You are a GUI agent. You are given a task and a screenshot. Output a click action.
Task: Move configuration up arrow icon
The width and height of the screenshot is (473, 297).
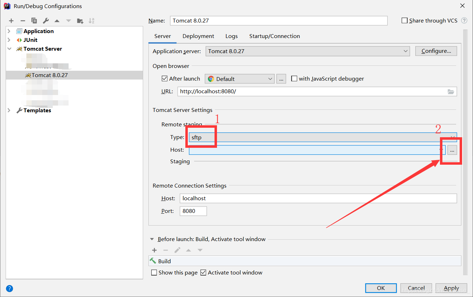[x=57, y=21]
